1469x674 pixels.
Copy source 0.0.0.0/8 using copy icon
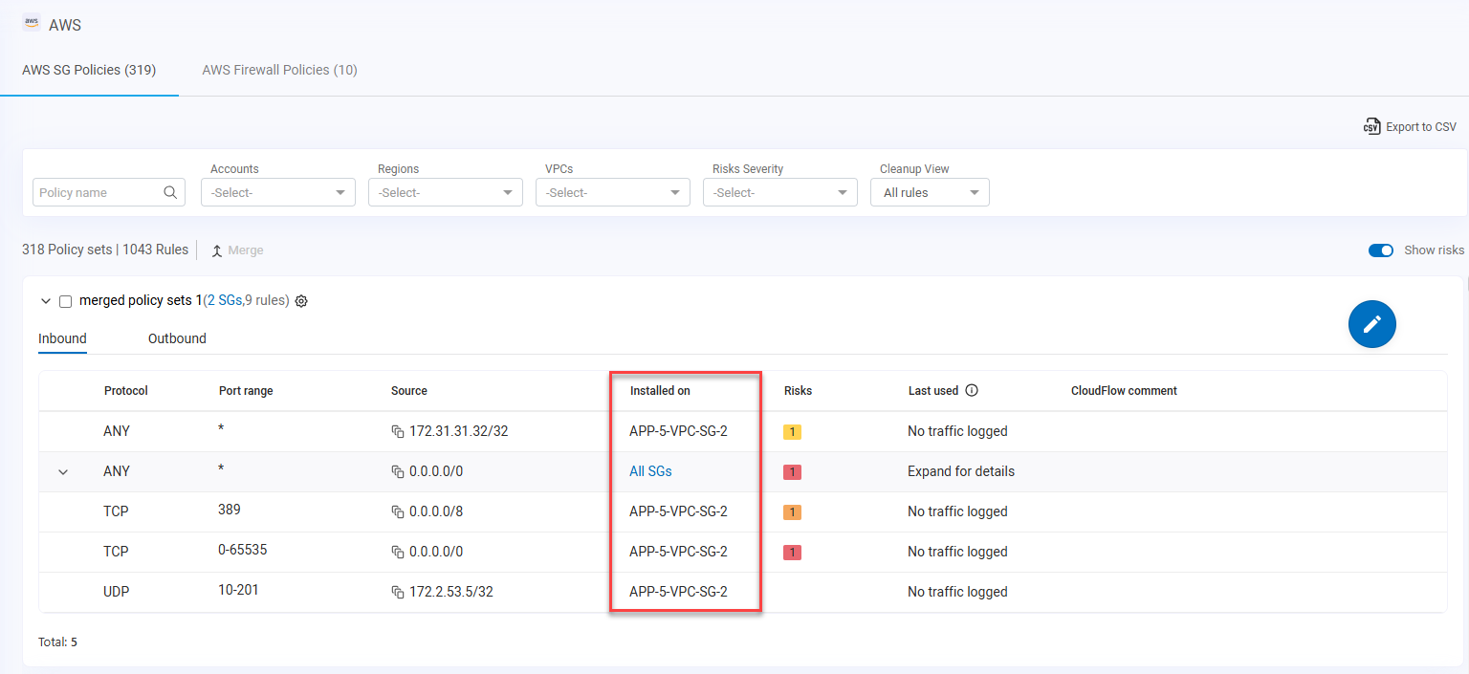pos(398,512)
